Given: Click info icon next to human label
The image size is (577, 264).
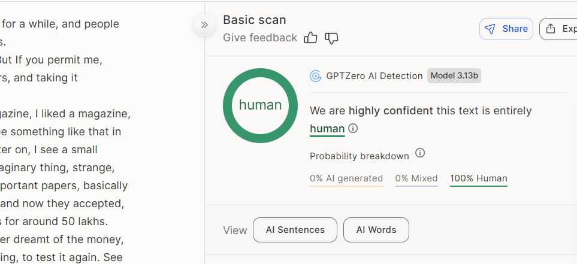Looking at the screenshot, I should [x=354, y=128].
